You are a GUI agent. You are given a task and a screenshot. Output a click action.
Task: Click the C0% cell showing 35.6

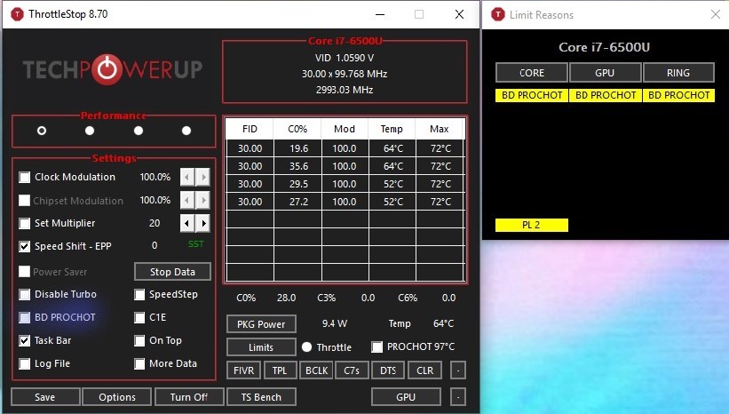tap(298, 166)
